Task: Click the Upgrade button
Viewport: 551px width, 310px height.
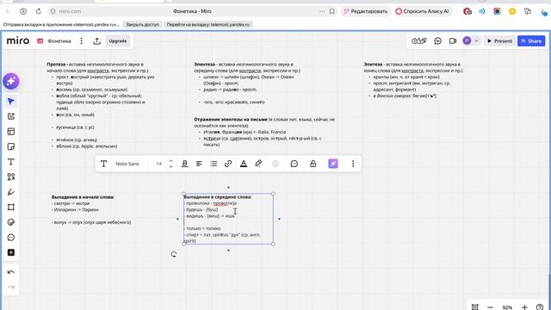Action: click(x=118, y=41)
